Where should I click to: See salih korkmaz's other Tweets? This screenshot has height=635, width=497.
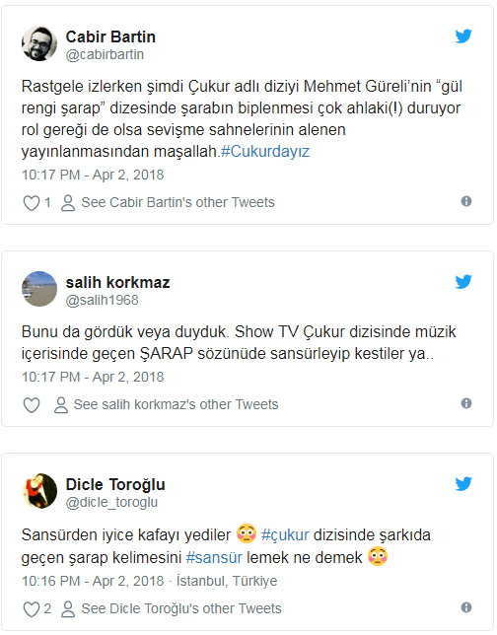[166, 404]
